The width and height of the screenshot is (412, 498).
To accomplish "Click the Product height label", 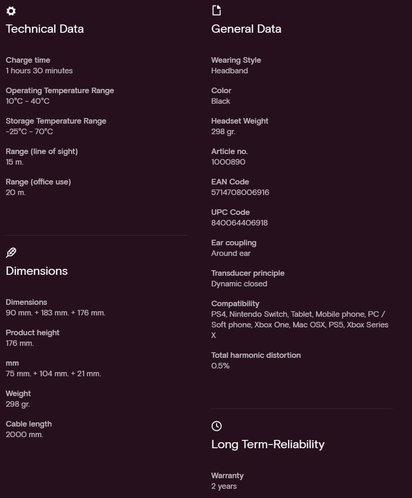I will coord(33,332).
